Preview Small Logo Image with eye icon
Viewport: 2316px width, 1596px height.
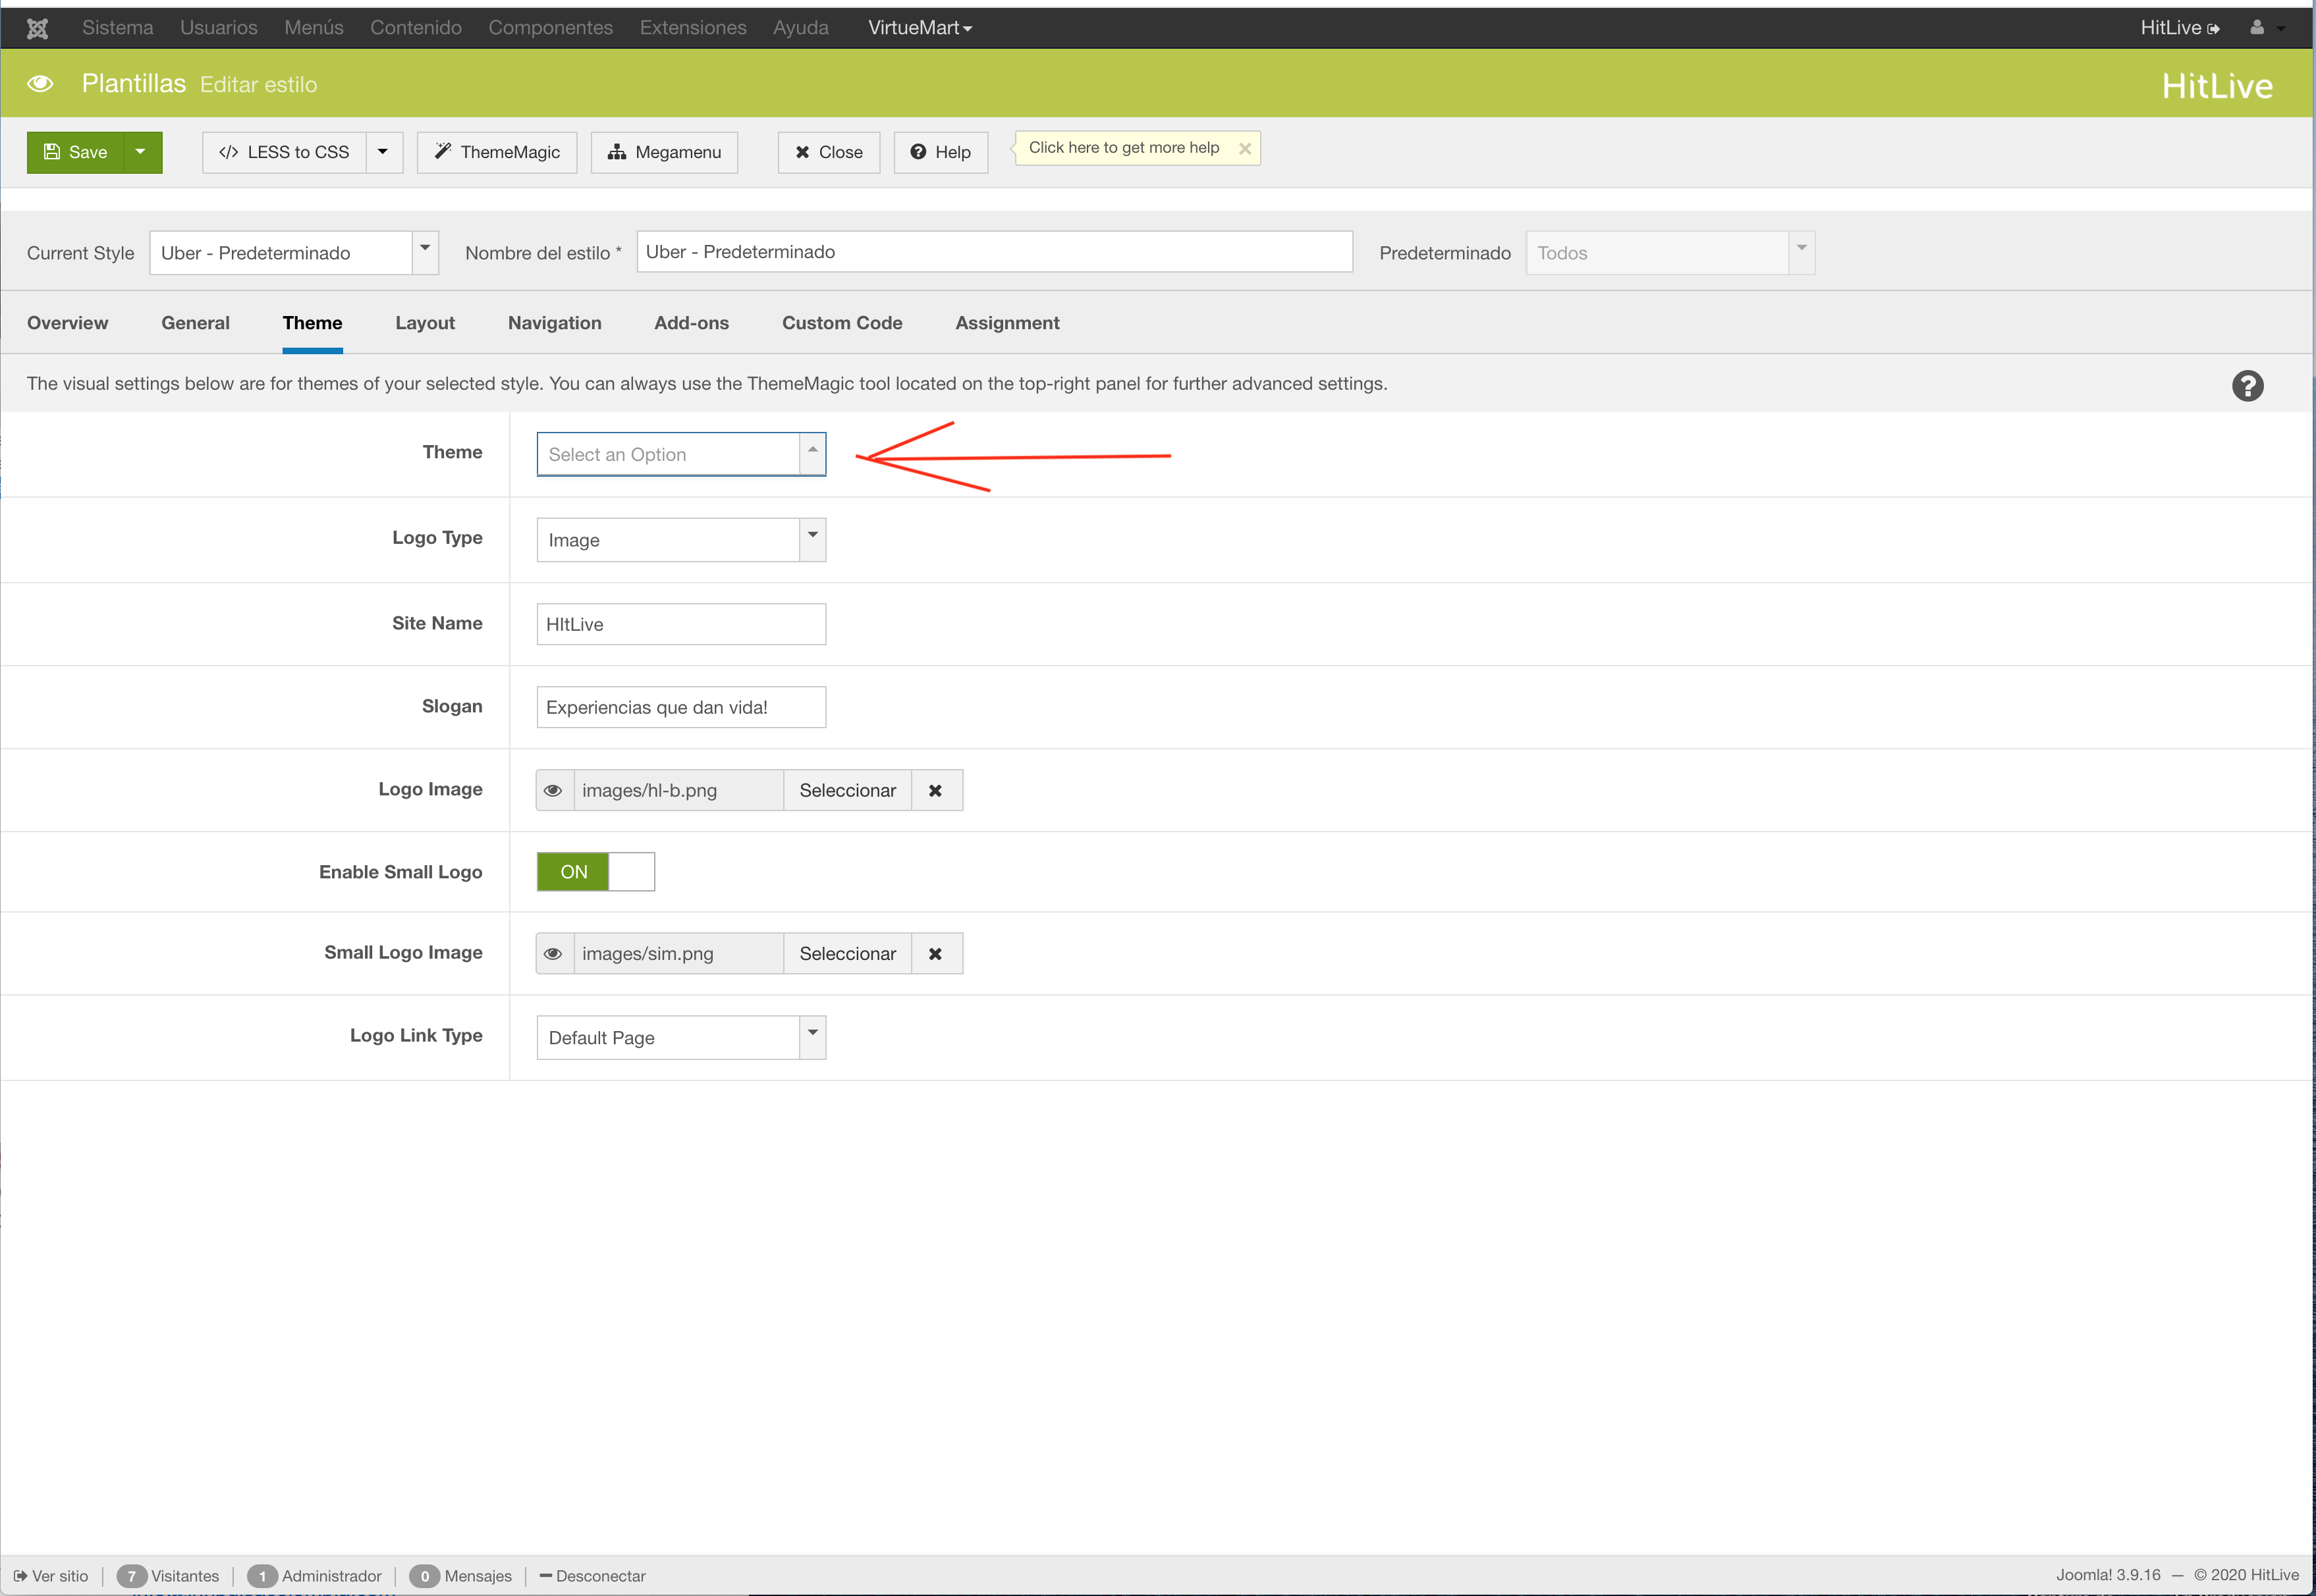point(553,954)
